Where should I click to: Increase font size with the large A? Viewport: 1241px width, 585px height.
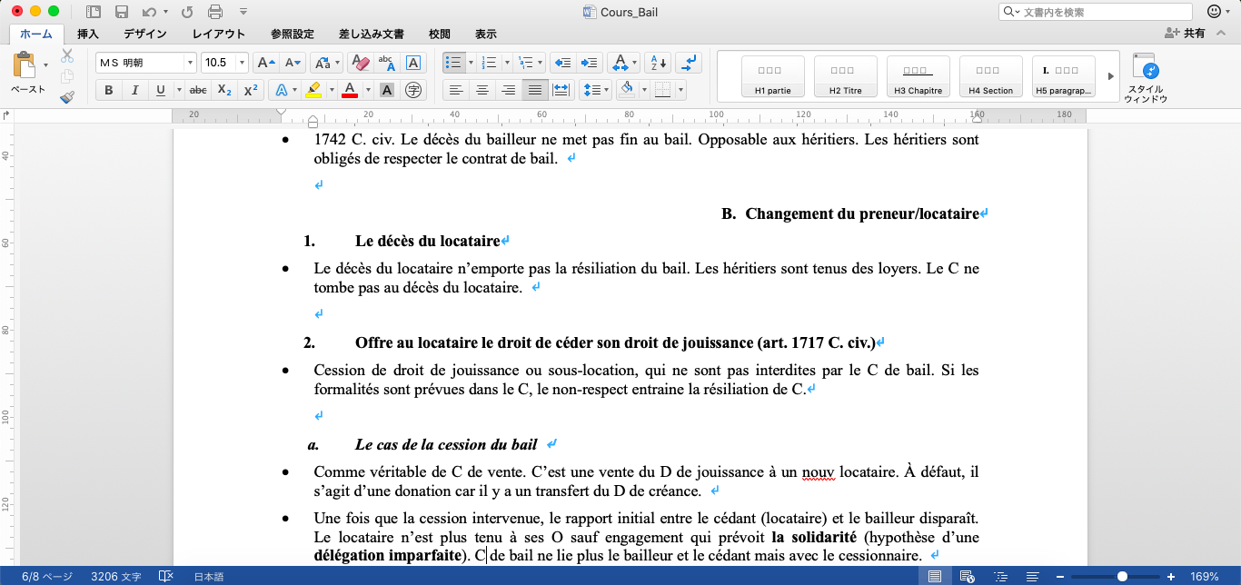pyautogui.click(x=265, y=63)
